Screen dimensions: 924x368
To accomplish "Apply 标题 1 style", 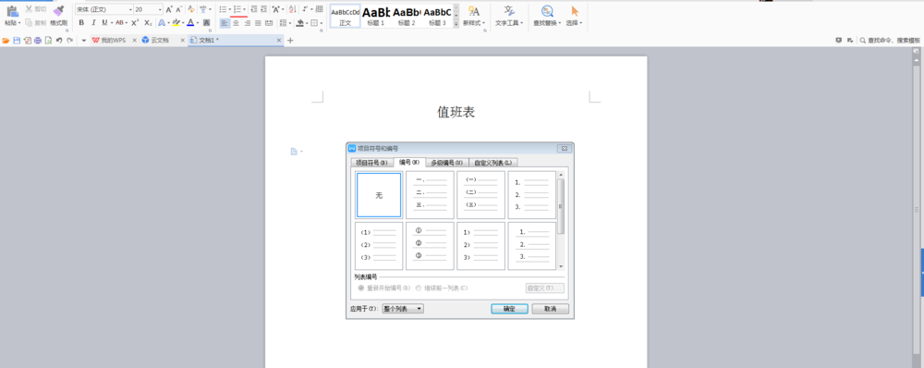I will [376, 16].
